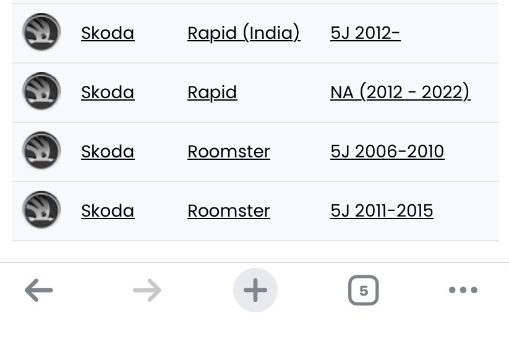The image size is (509, 358).
Task: Select the 5J 2011-2015 generation link
Action: pos(382,210)
